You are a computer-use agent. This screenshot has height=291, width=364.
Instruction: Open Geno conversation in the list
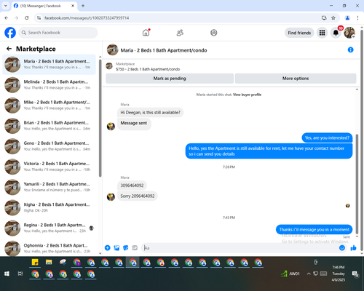50,146
